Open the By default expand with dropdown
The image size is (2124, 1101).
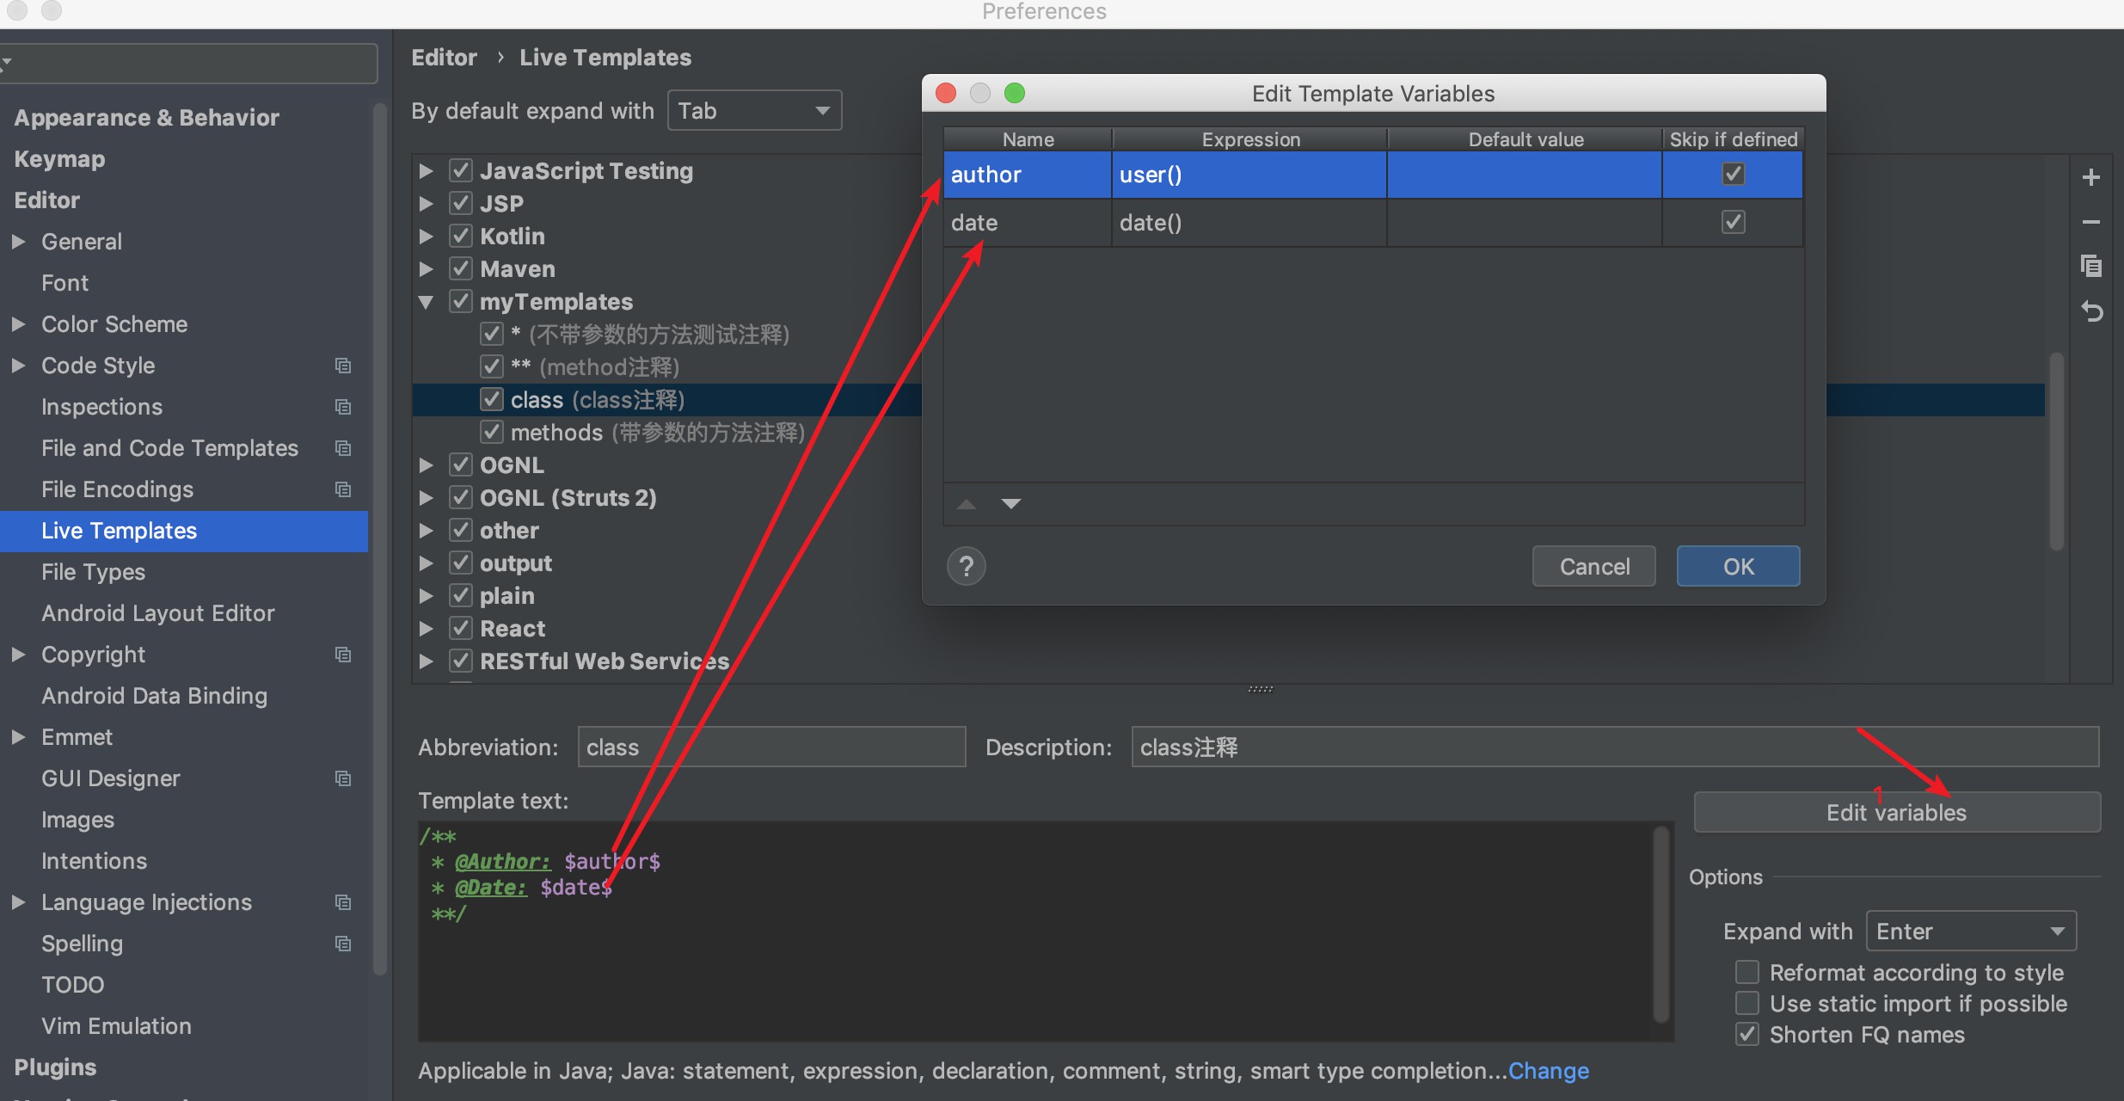(754, 111)
